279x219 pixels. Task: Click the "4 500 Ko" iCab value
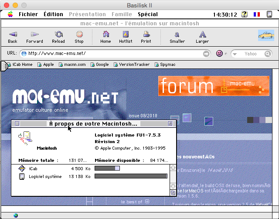tap(81, 168)
